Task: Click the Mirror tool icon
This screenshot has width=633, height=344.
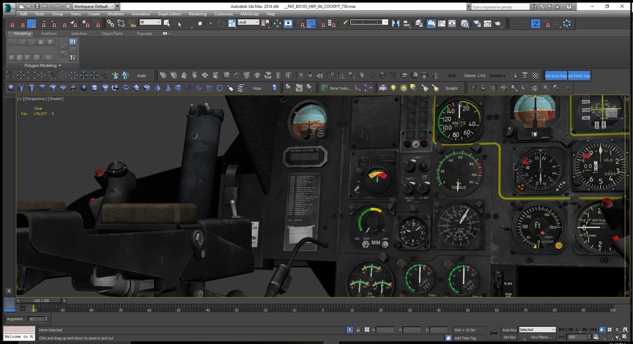Action: 396,23
